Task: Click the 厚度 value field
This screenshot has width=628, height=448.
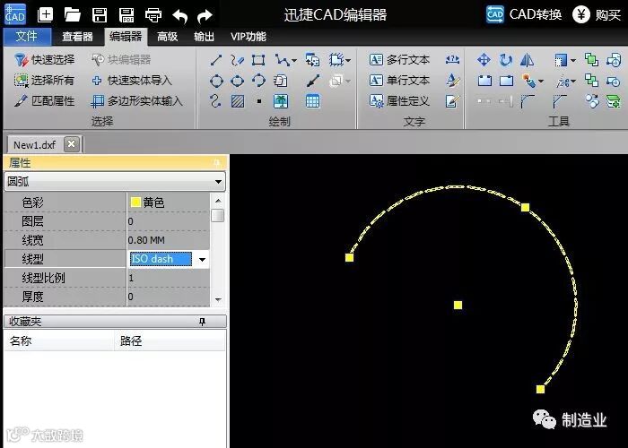Action: (169, 297)
